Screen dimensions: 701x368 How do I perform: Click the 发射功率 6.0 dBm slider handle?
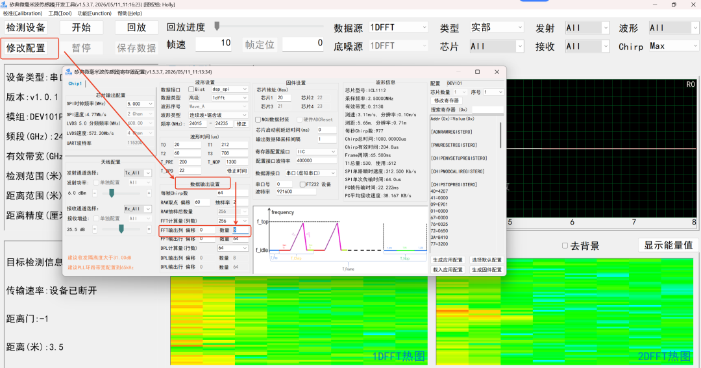coord(112,193)
